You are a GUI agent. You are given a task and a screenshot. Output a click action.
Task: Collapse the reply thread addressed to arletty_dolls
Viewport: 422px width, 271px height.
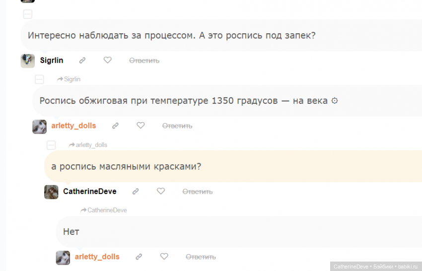(51, 145)
